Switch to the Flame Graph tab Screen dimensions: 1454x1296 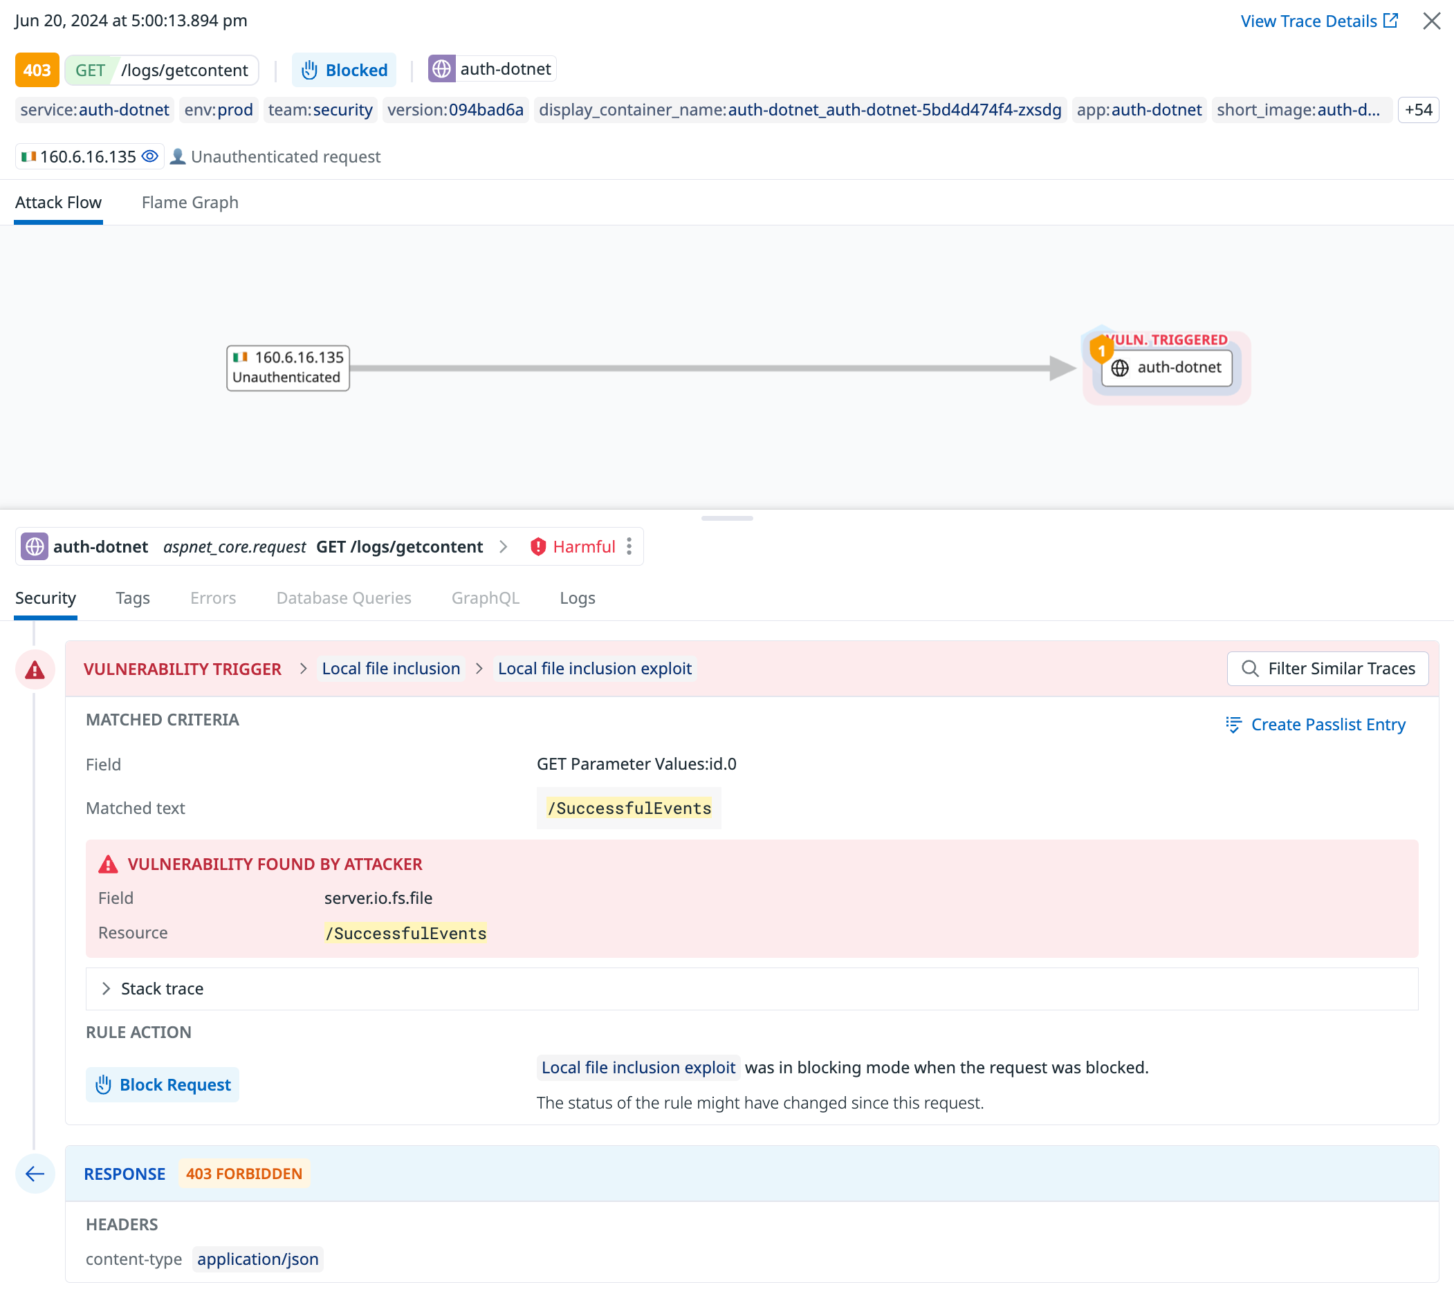tap(190, 202)
